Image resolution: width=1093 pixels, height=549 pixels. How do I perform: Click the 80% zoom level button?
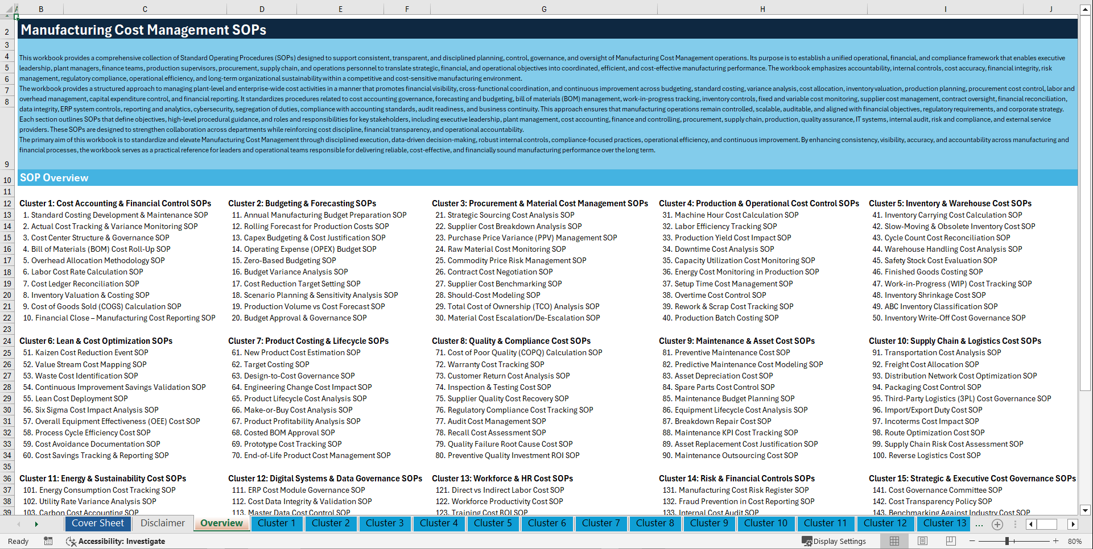click(x=1076, y=541)
